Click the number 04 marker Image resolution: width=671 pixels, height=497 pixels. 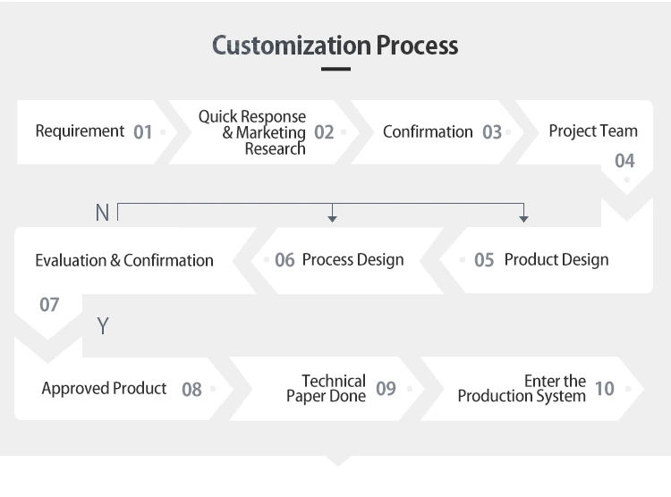624,161
